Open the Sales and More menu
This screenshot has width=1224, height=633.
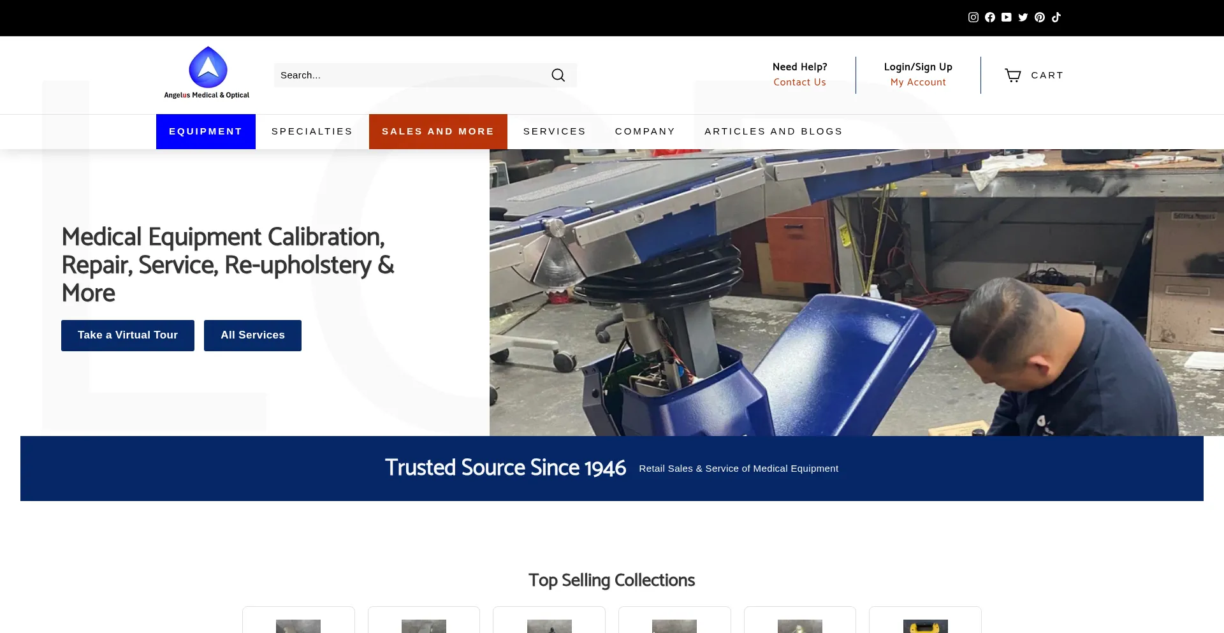[438, 131]
